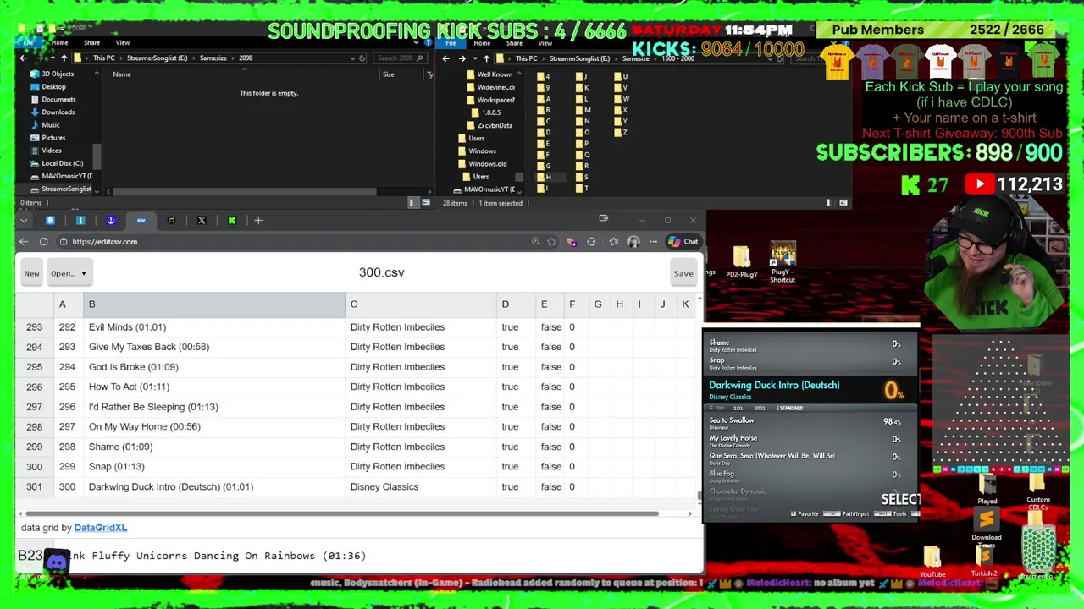Click the New button in CSV editor
This screenshot has width=1084, height=609.
click(31, 273)
